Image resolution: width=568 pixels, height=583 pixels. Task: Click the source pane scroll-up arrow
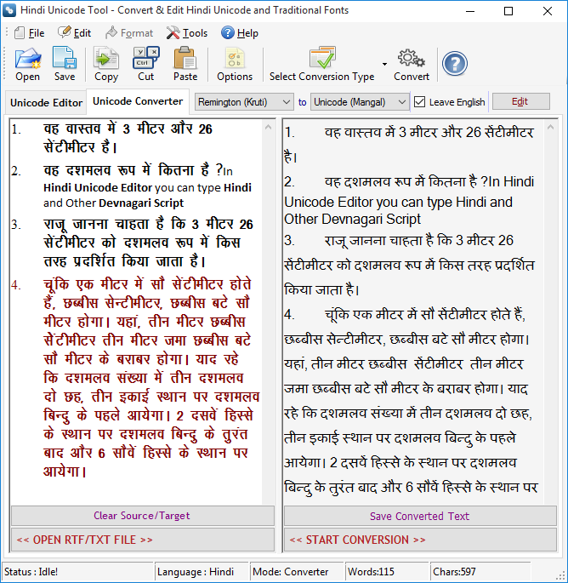[268, 127]
